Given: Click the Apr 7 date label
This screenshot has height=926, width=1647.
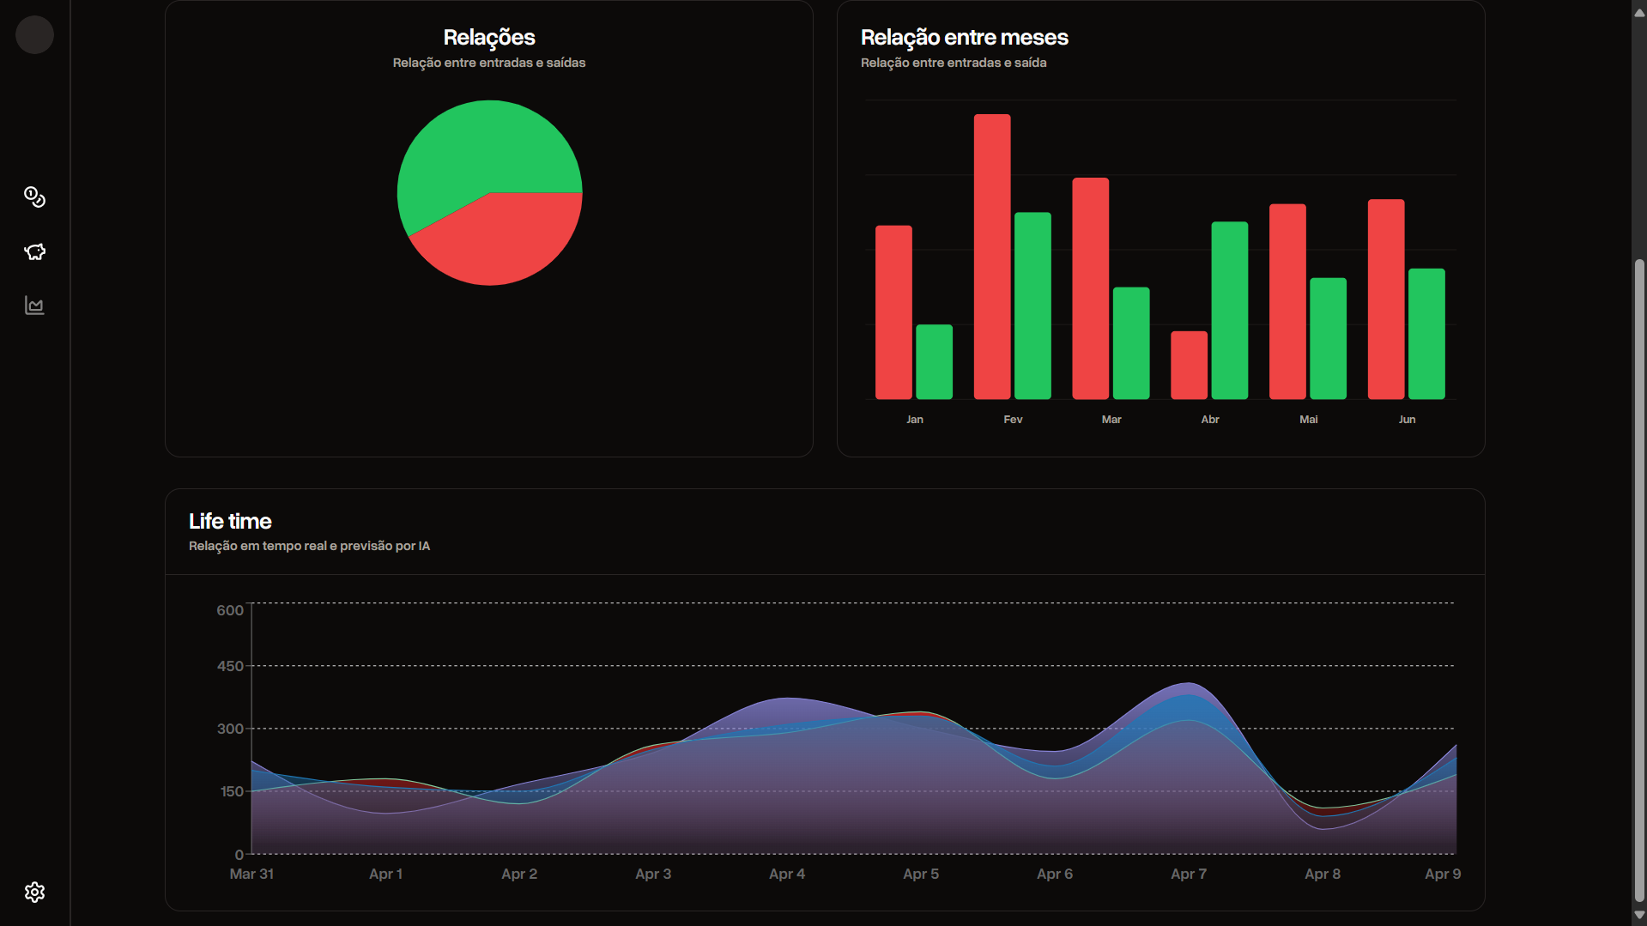Looking at the screenshot, I should pyautogui.click(x=1189, y=874).
